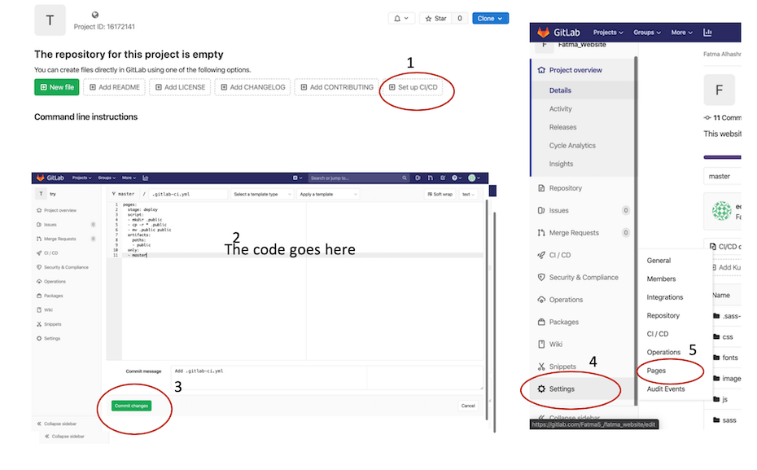Screen dimensions: 757x470
Task: Click the green New file button
Action: point(56,87)
